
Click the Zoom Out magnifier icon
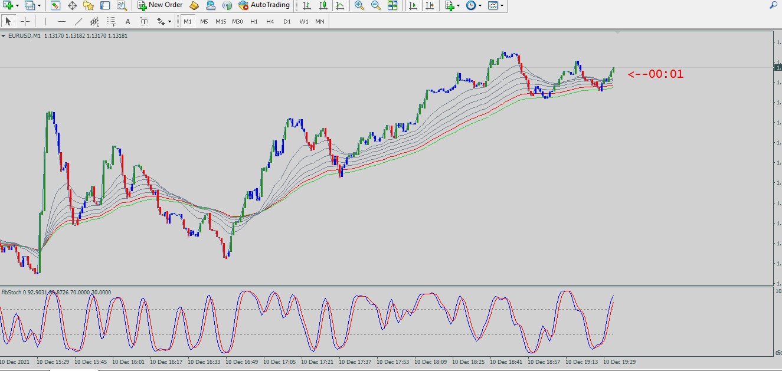(375, 5)
